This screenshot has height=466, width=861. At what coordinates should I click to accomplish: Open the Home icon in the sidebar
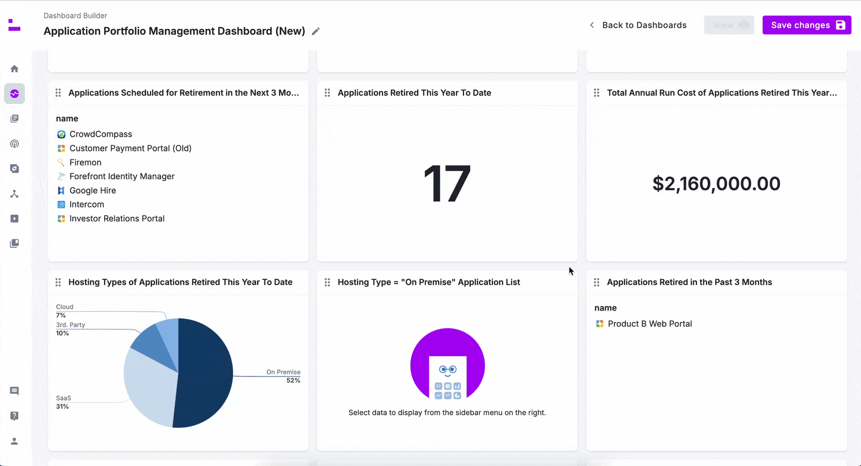[14, 68]
